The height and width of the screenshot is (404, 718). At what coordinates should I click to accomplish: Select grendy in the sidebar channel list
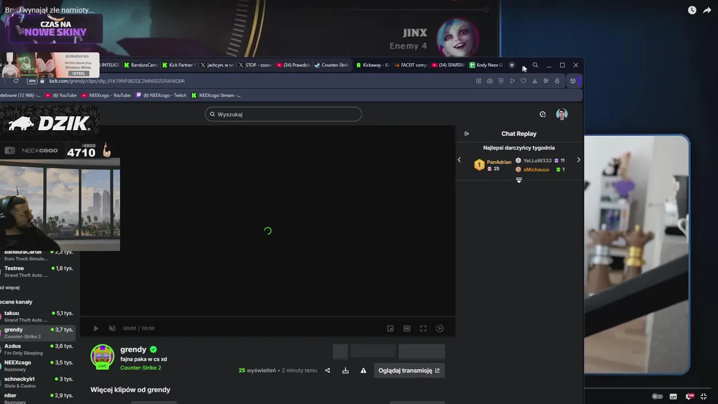click(x=38, y=333)
